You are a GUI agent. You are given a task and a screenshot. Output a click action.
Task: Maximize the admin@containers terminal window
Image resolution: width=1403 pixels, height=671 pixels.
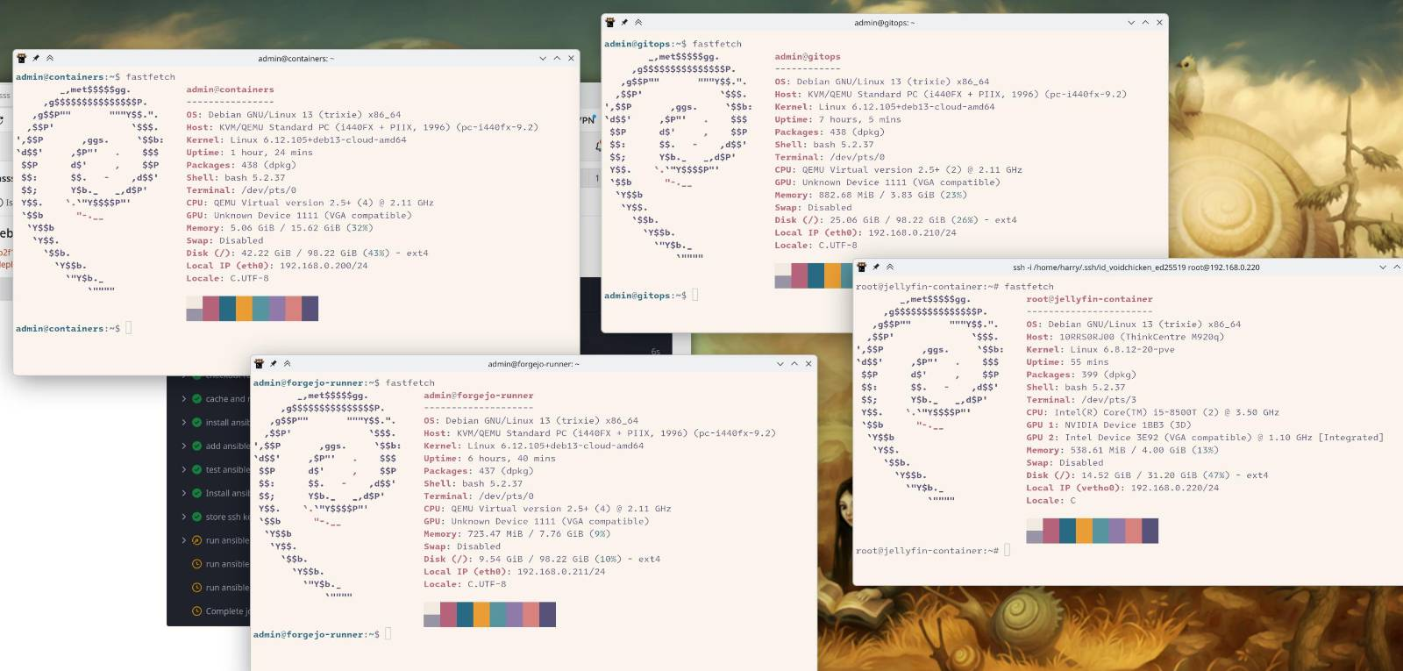coord(557,58)
